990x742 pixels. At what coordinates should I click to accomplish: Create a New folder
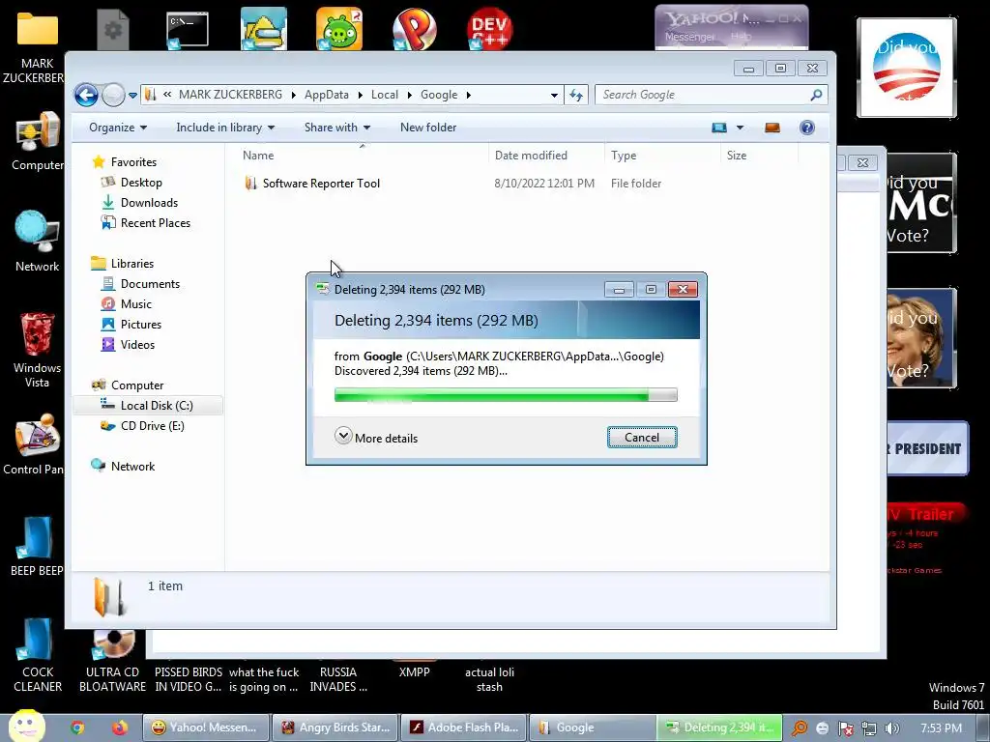(x=428, y=128)
